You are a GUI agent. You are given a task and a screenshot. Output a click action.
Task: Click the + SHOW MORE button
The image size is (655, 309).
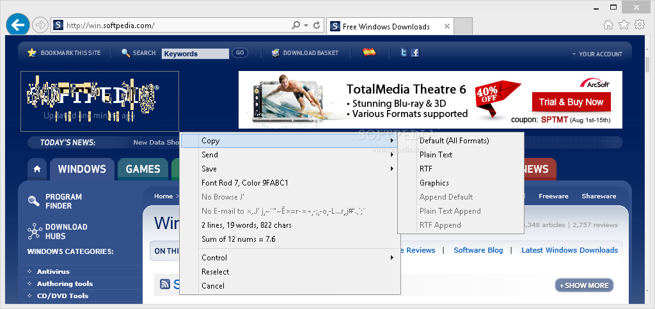click(x=584, y=285)
